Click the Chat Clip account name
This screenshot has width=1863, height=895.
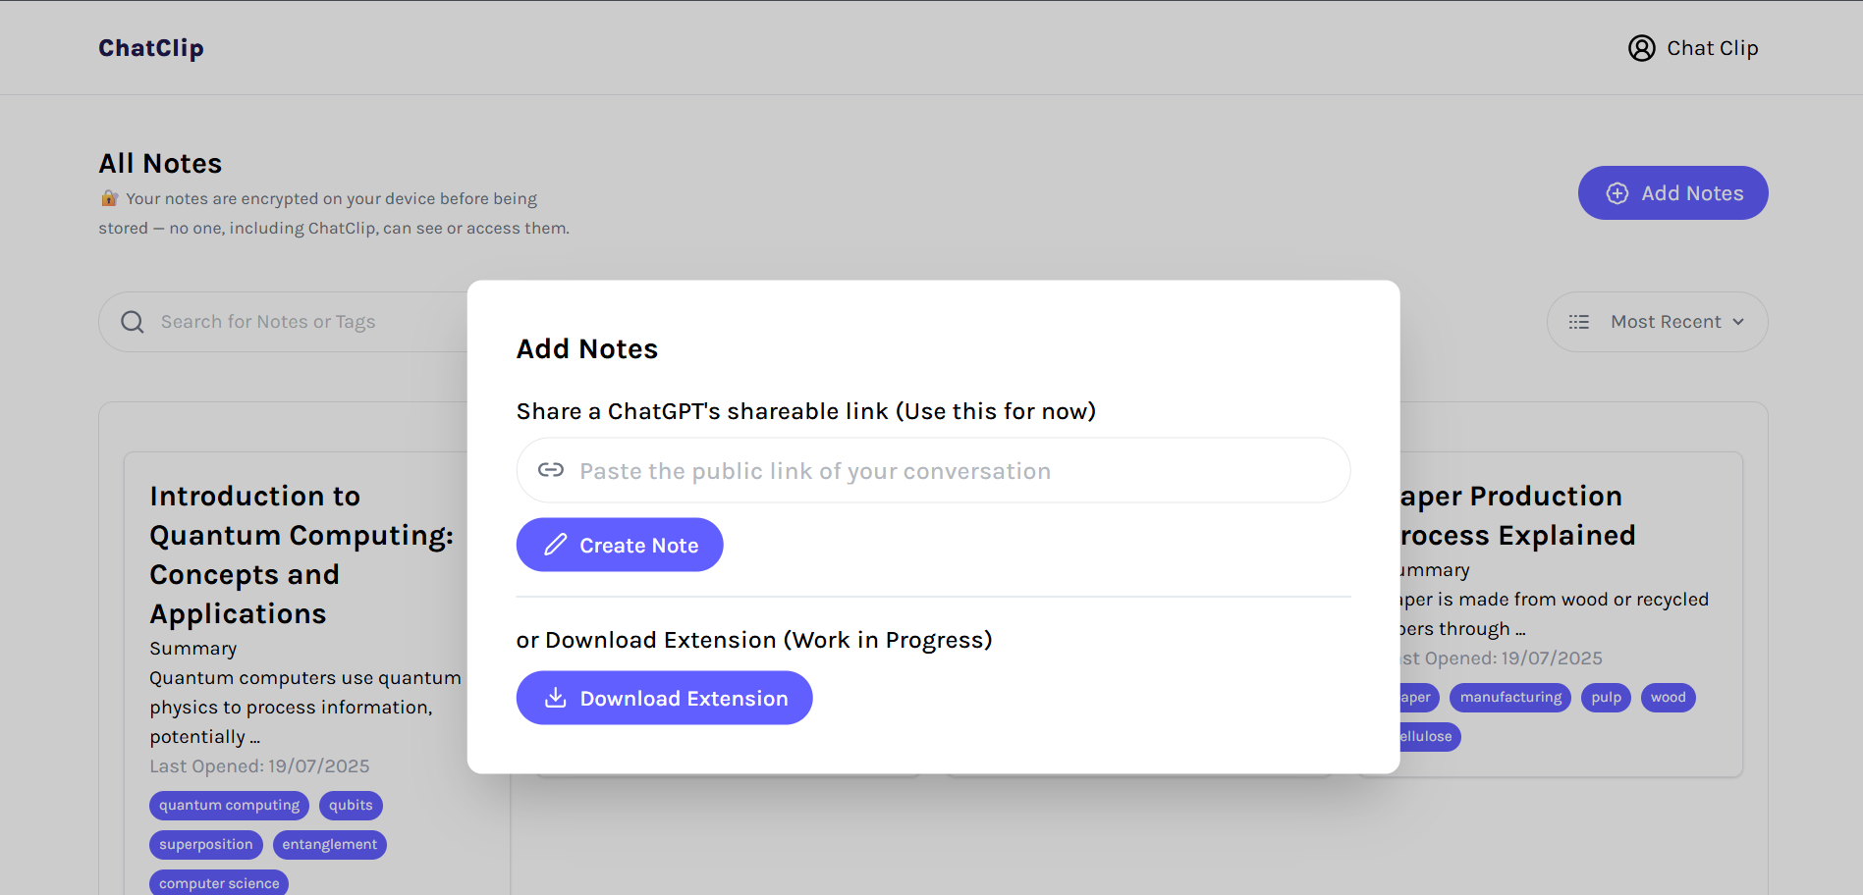coord(1712,48)
